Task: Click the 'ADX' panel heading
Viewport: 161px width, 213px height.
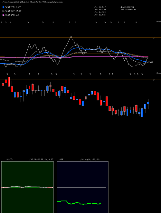Action: pos(62,159)
